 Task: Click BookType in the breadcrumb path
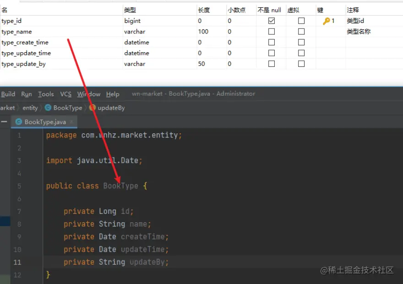[x=68, y=108]
